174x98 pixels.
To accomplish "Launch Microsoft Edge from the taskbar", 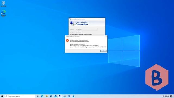I will tap(42, 96).
